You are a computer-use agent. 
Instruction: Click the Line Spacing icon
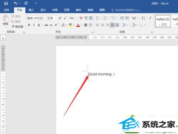click(124, 25)
